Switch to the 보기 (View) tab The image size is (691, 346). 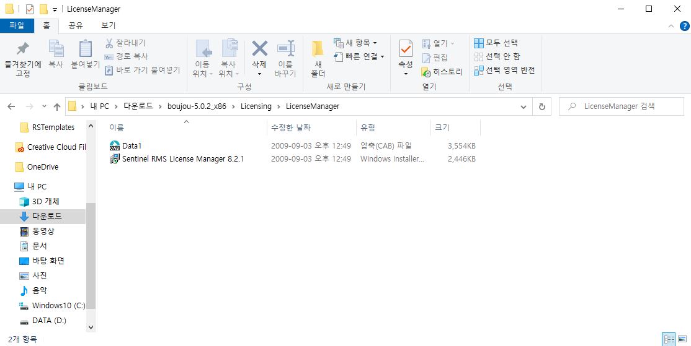pos(108,25)
